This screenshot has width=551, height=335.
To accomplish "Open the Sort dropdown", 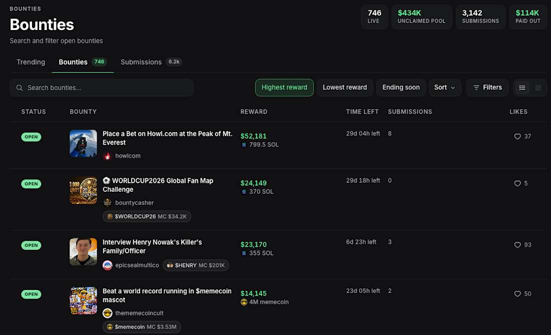I will pos(444,88).
